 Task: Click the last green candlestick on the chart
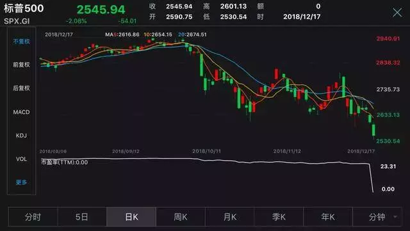coord(373,130)
